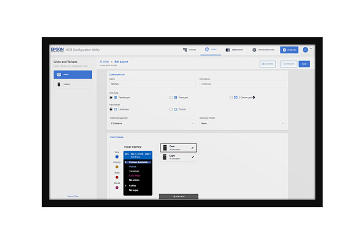364x242 pixels.
Task: Open Live Preview
Action: [288, 64]
